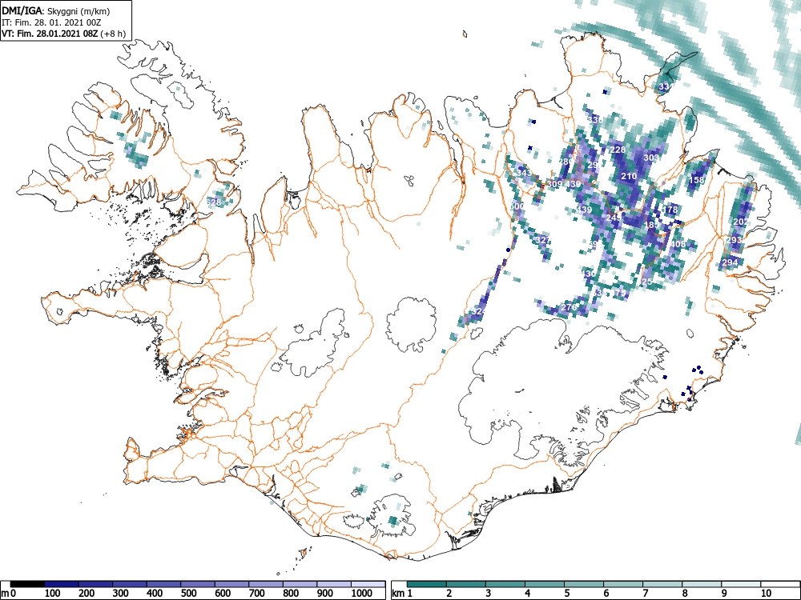Click visibility value "303" on the map
Image resolution: width=801 pixels, height=600 pixels.
650,158
